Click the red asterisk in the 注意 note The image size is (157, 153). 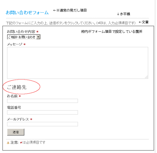pos(21,143)
